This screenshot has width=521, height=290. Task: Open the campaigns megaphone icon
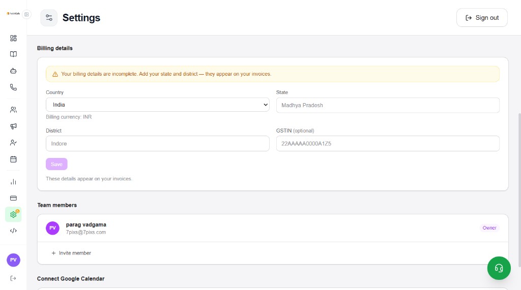pos(13,126)
